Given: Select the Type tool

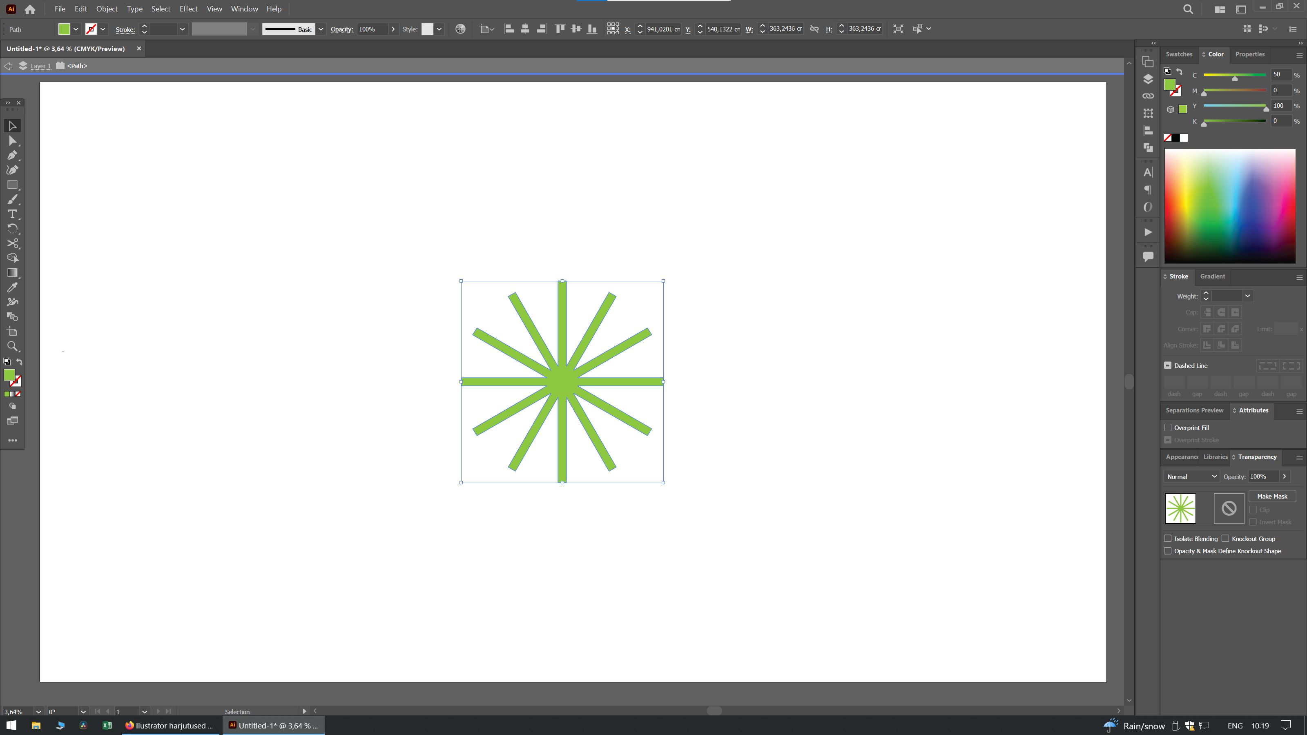Looking at the screenshot, I should click(12, 214).
